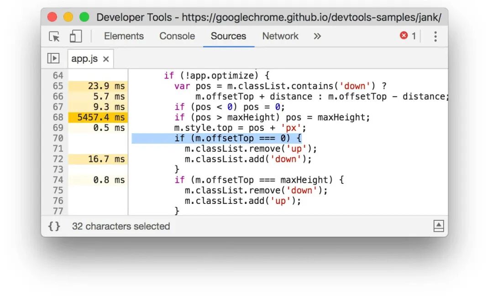The width and height of the screenshot is (493, 301).
Task: Click code "m.classList.remove('up');"
Action: coord(251,149)
